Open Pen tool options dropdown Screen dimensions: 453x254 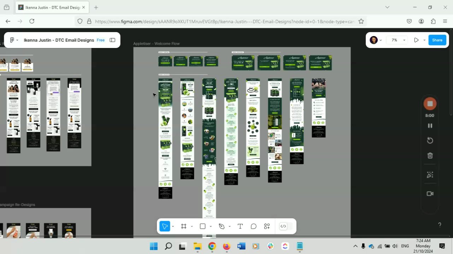[230, 226]
